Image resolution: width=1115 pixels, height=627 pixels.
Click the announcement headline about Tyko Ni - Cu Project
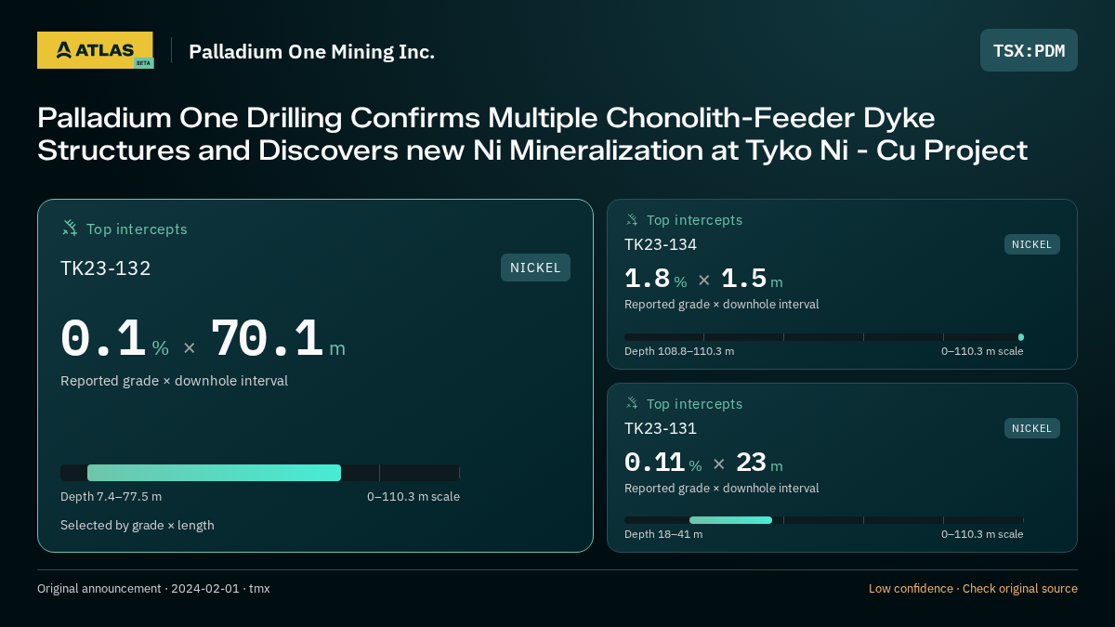[x=532, y=134]
